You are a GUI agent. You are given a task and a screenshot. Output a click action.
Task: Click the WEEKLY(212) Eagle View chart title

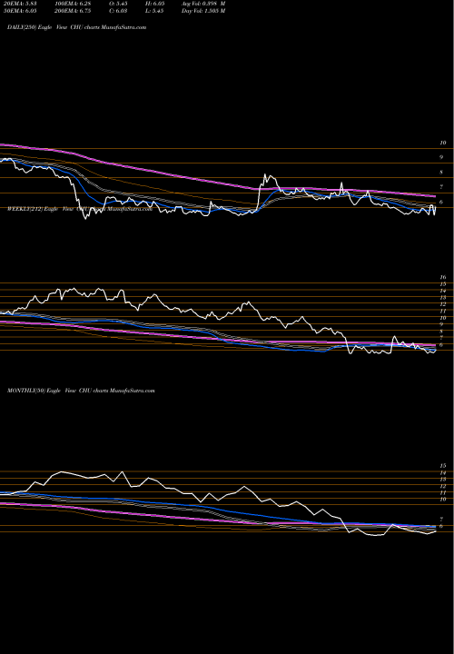80,209
